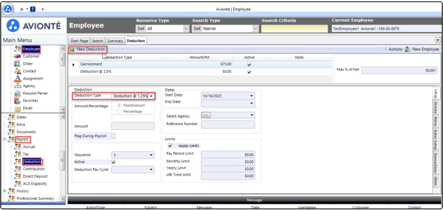Toggle Active checkbox for Garnishment row

coord(249,64)
